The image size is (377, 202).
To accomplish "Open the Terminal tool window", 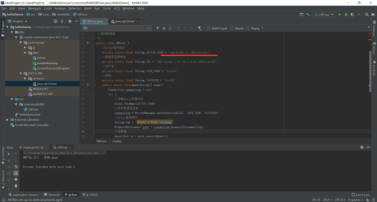I will click(x=52, y=195).
